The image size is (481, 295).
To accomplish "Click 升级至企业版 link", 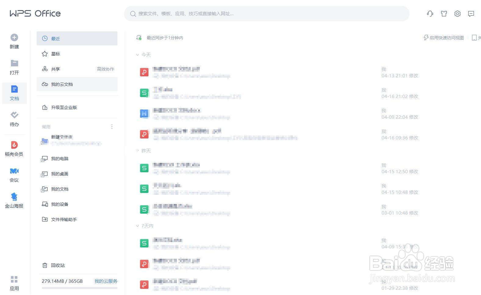I will (64, 107).
